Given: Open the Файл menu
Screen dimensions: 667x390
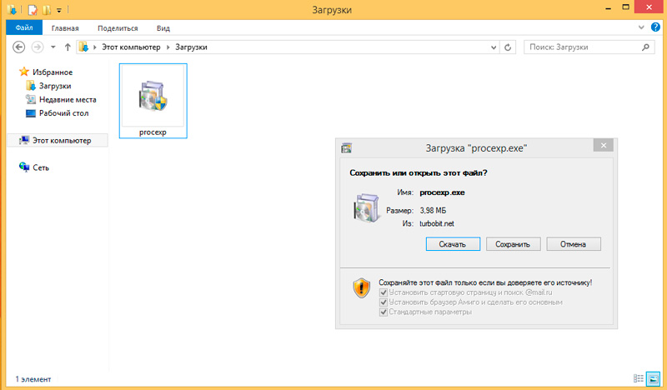Looking at the screenshot, I should click(x=24, y=27).
